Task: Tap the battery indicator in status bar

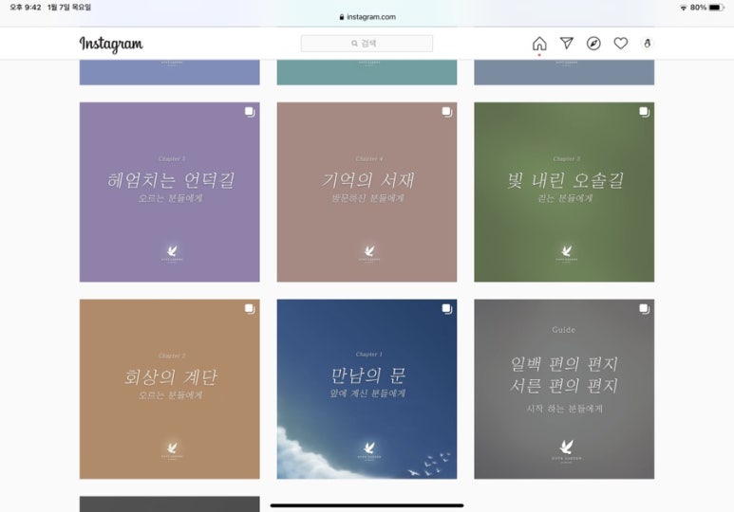Action: pyautogui.click(x=716, y=8)
